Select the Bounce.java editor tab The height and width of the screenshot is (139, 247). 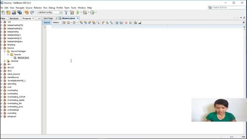68,18
